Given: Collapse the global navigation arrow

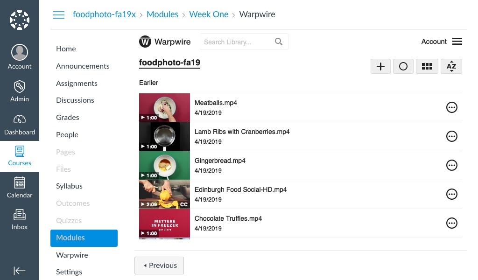Looking at the screenshot, I should click(x=20, y=271).
